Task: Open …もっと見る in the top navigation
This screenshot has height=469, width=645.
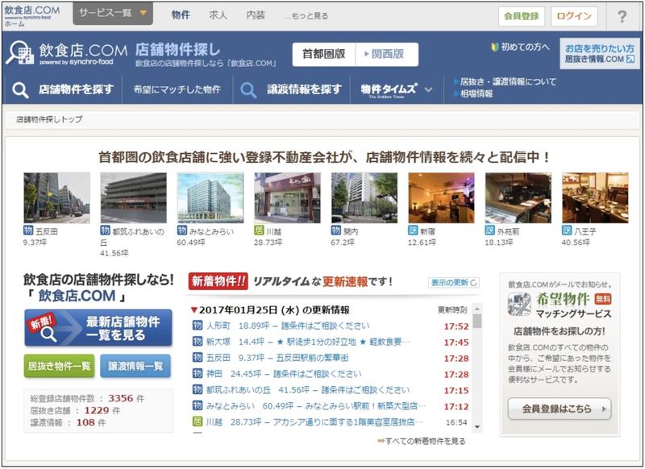Action: tap(306, 16)
